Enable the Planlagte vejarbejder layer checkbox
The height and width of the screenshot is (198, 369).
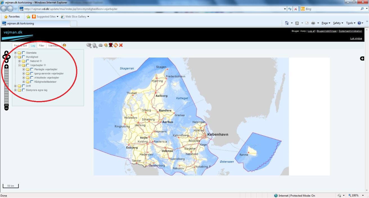(32, 69)
